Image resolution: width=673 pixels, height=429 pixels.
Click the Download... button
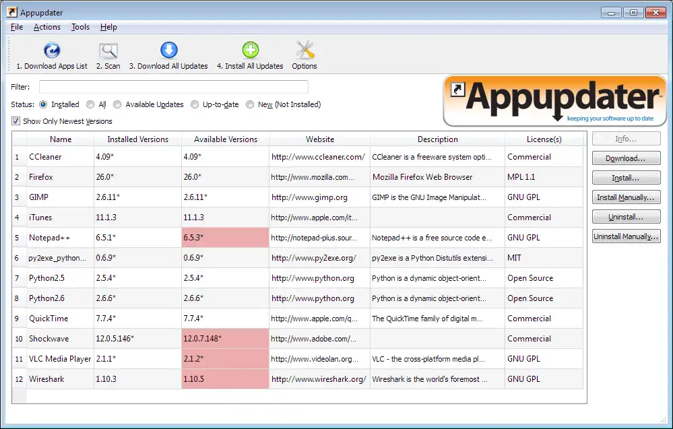click(x=627, y=158)
